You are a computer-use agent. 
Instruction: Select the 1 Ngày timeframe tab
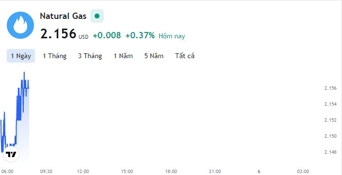(x=21, y=56)
